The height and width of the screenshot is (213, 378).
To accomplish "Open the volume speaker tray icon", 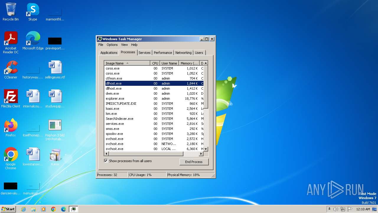I will (x=336, y=209).
